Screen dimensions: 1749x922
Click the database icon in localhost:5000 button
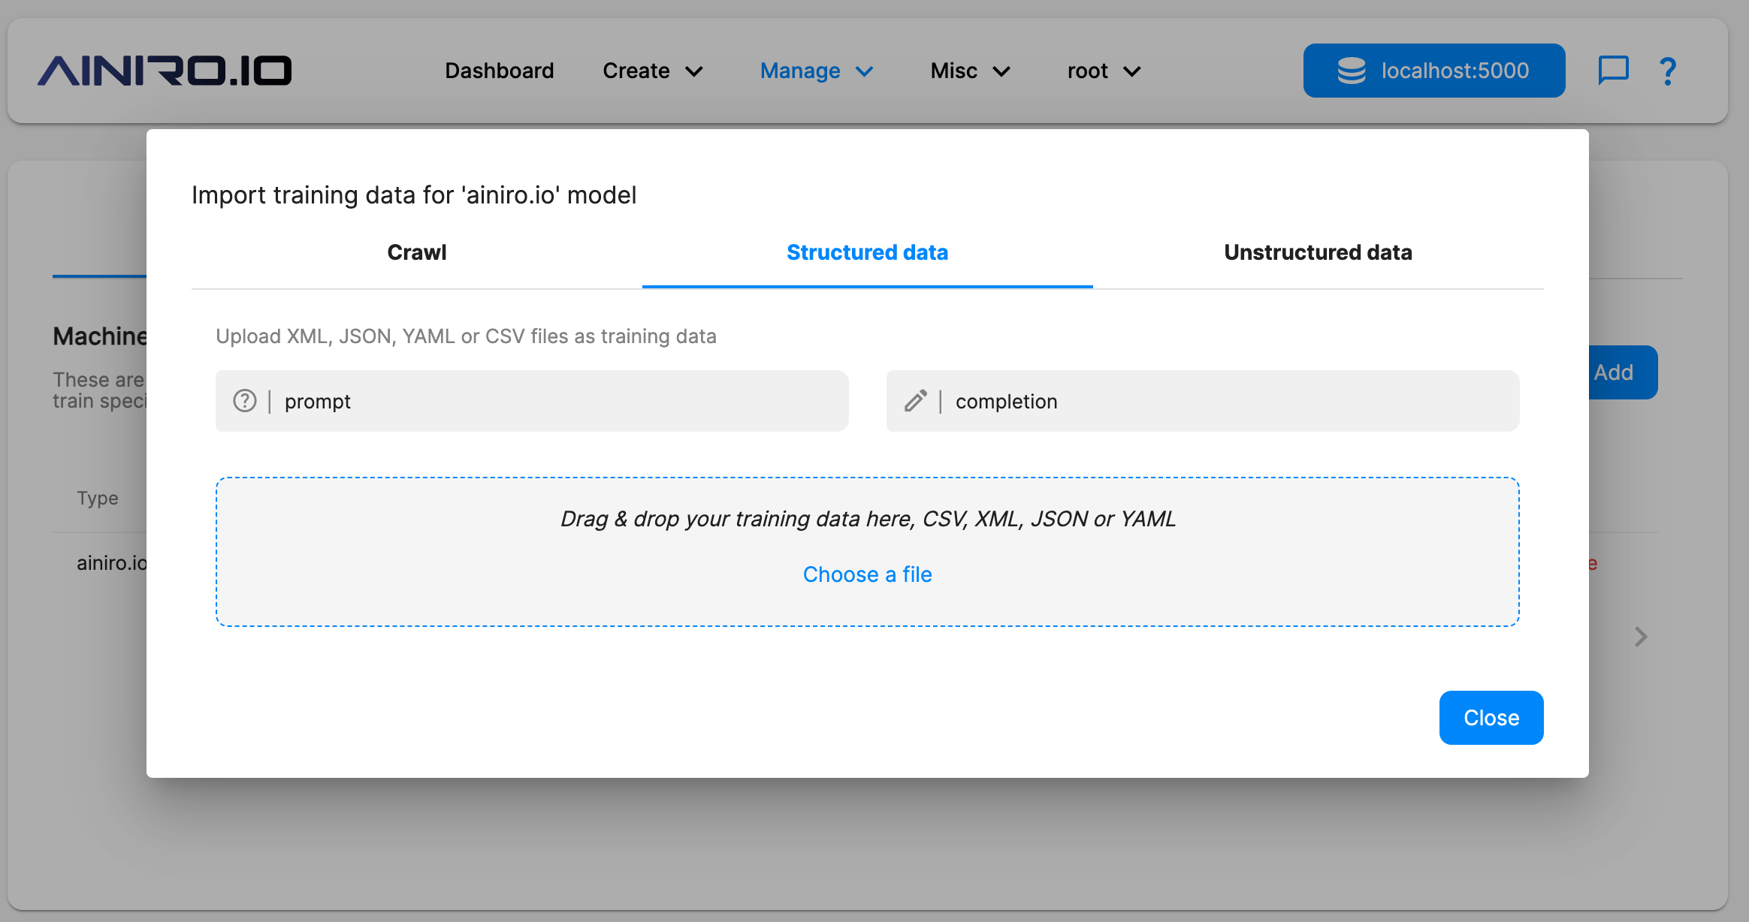click(x=1352, y=70)
